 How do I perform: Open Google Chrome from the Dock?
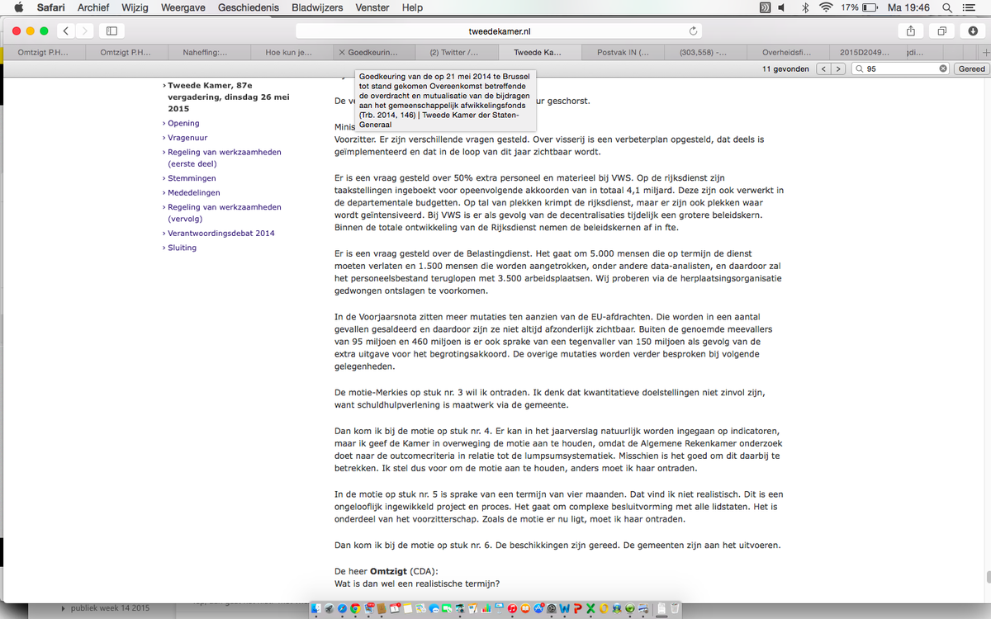[355, 608]
